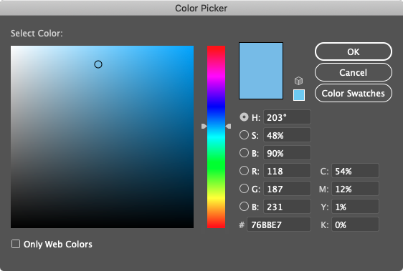Select the S saturation radio button
The width and height of the screenshot is (403, 271).
pyautogui.click(x=244, y=135)
